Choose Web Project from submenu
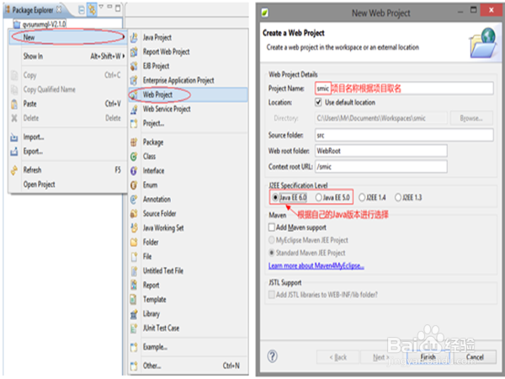The height and width of the screenshot is (379, 505). pos(188,94)
